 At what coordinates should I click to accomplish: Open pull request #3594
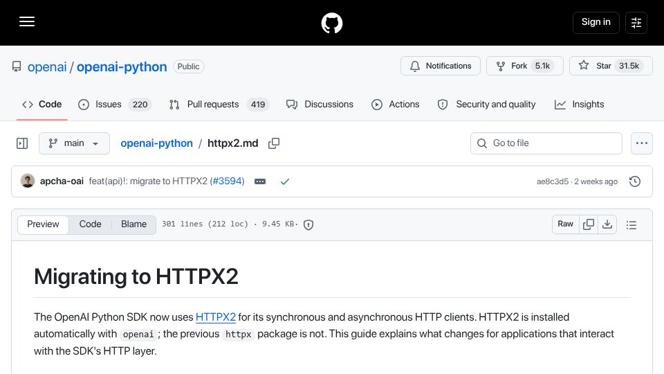[x=227, y=181]
